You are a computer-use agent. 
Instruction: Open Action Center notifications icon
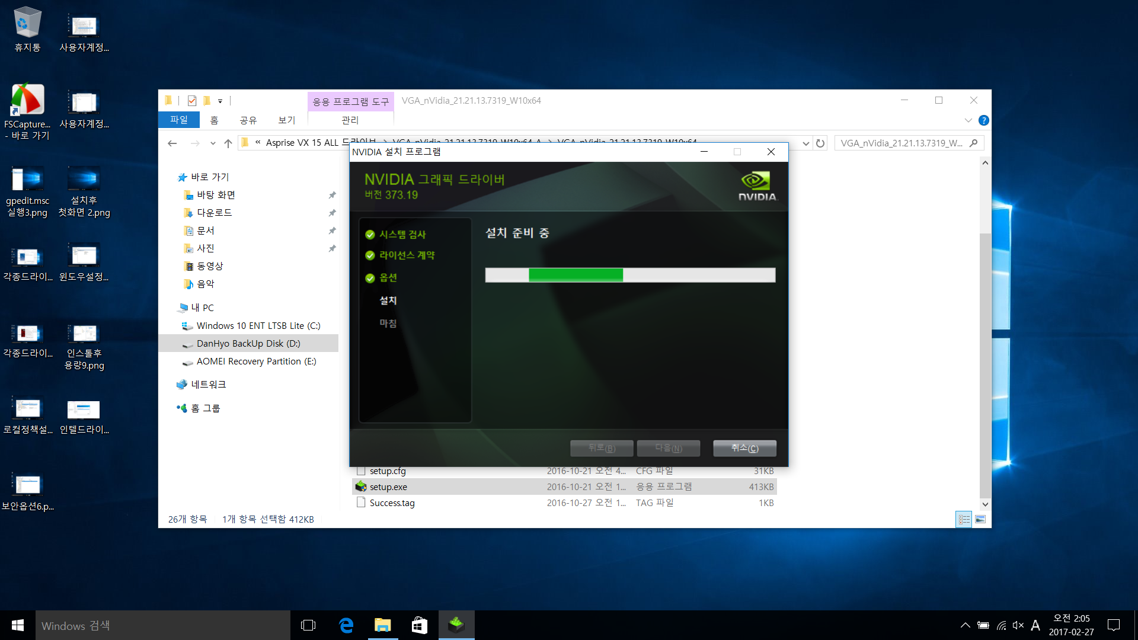(1114, 625)
